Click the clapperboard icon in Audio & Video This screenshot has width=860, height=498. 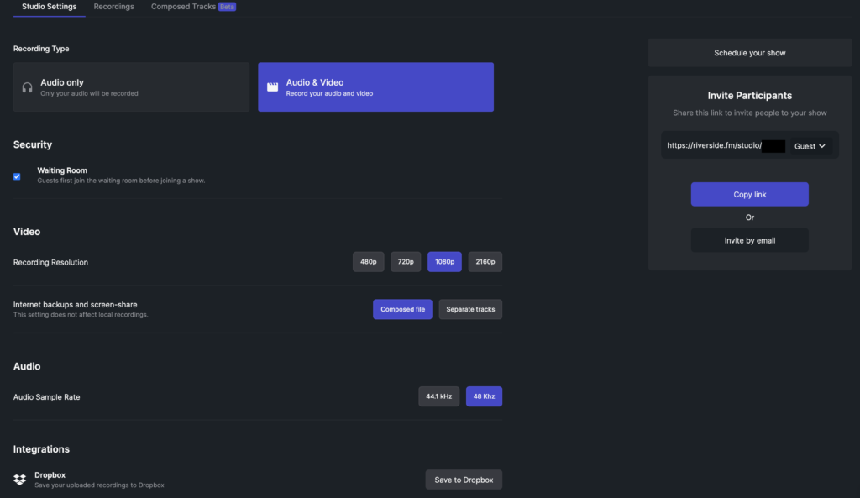point(273,86)
